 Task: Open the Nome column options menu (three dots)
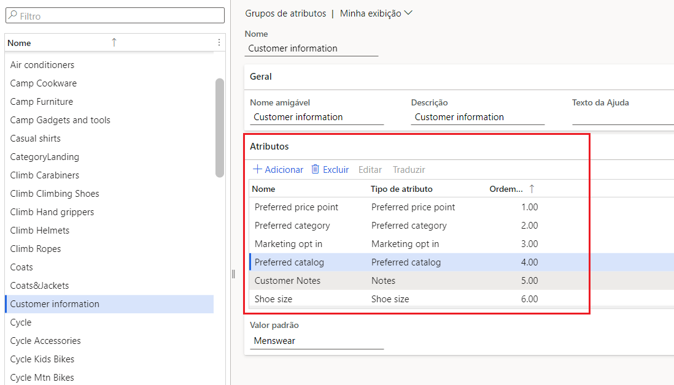[219, 42]
